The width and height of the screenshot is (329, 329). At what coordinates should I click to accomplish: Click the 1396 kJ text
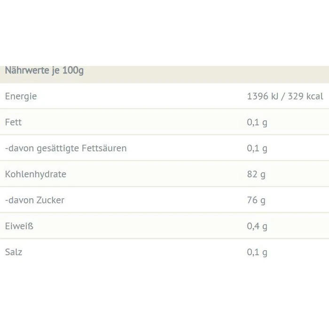click(x=263, y=96)
